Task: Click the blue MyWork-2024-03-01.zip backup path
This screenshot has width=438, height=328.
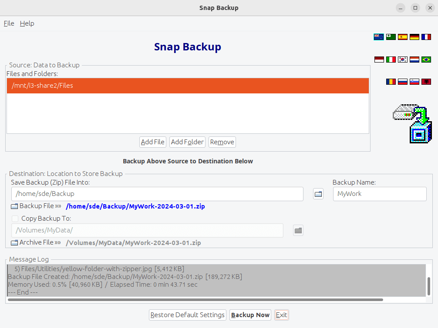Action: (x=135, y=206)
